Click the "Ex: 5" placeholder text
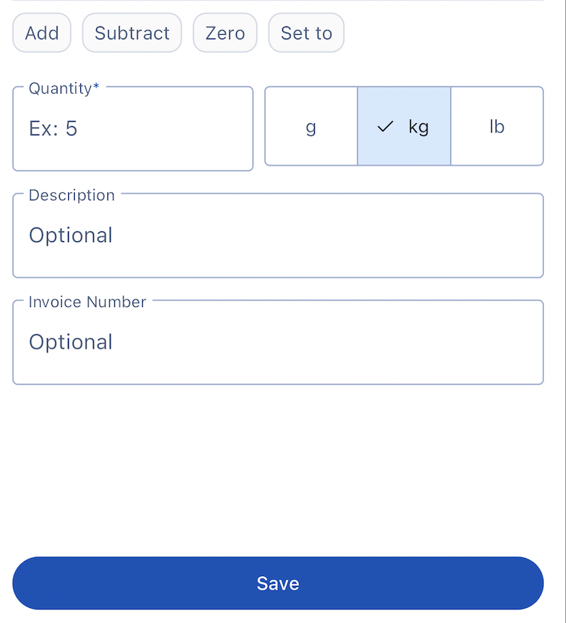This screenshot has width=566, height=623. [x=53, y=129]
